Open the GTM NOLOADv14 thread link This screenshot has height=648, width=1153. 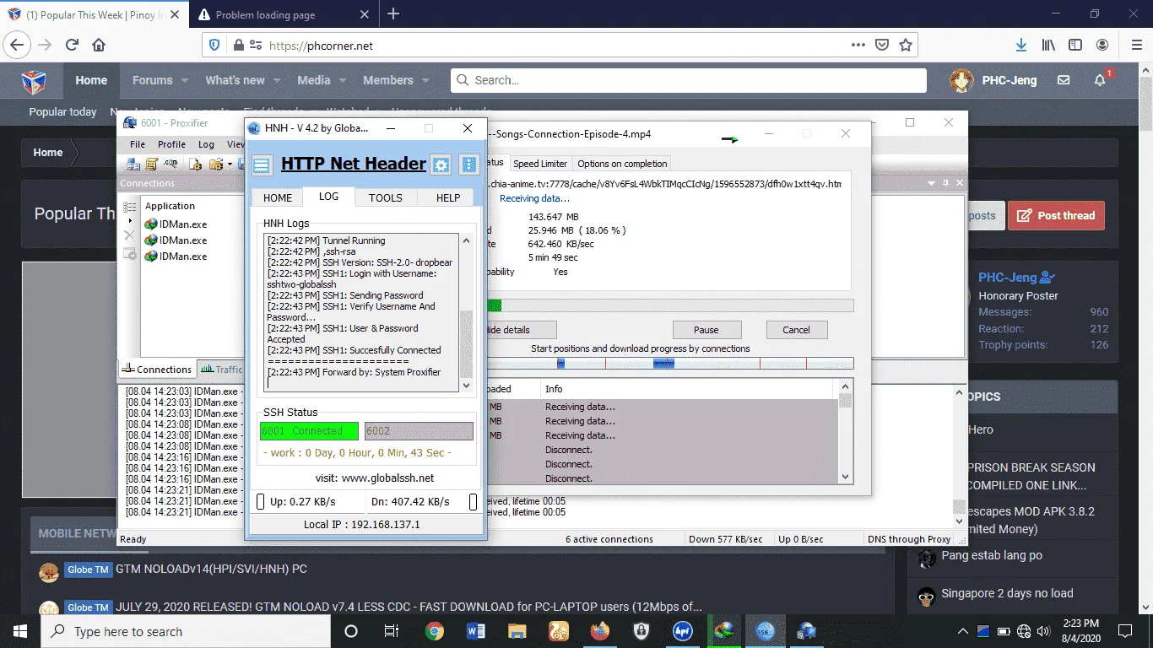(211, 570)
